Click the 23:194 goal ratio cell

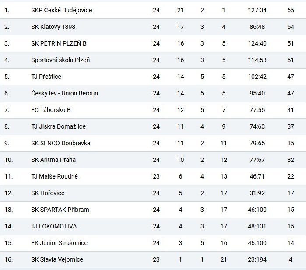(x=257, y=259)
